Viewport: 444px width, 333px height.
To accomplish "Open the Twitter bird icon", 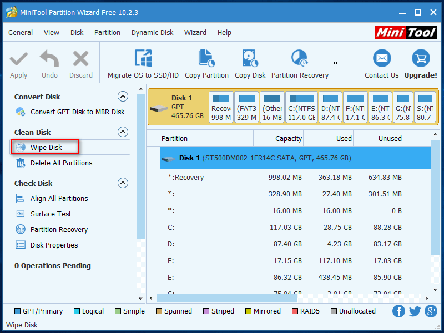I will tap(415, 311).
